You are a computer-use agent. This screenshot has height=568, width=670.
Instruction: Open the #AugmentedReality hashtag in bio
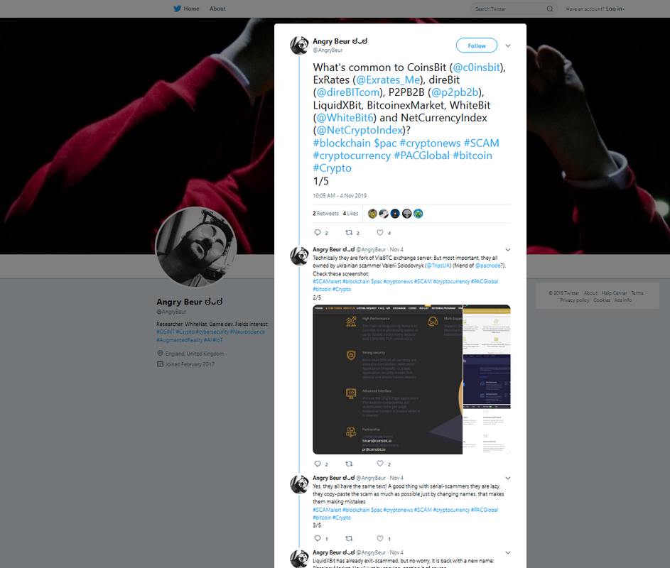[x=180, y=340]
